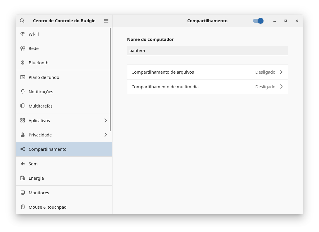Open the Compartilhamento de arquivos chevron

tap(281, 72)
